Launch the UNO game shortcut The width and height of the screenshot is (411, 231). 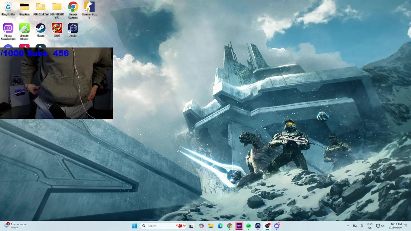pos(57,30)
